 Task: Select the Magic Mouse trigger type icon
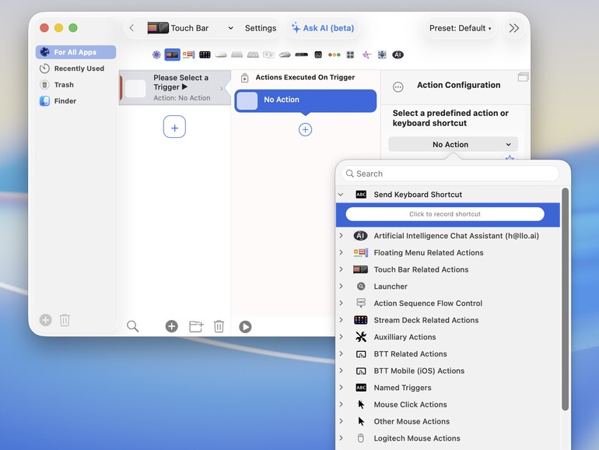click(221, 54)
